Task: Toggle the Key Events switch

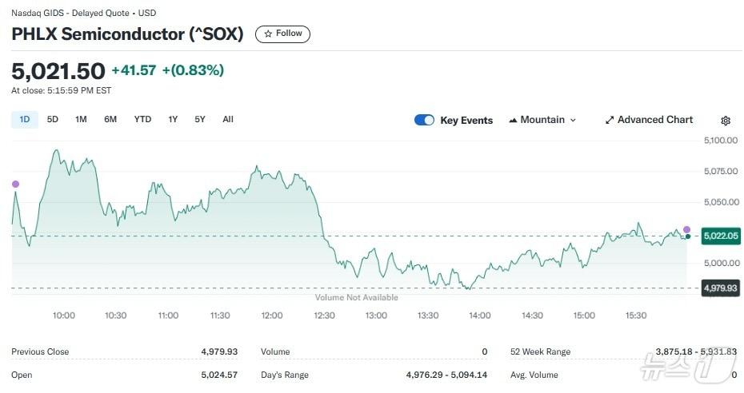Action: tap(424, 120)
